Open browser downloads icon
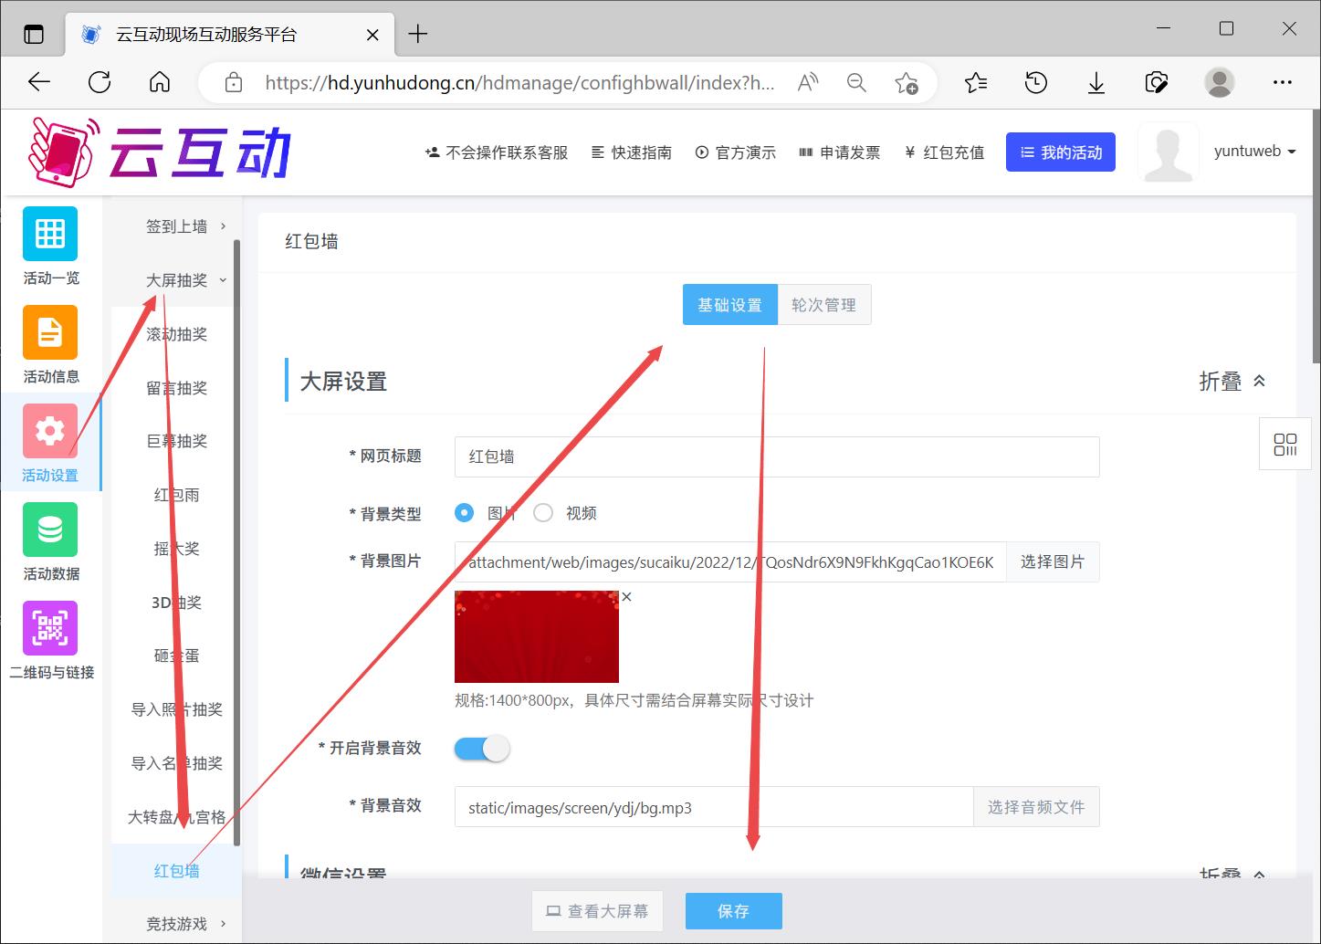This screenshot has height=944, width=1321. (x=1096, y=83)
